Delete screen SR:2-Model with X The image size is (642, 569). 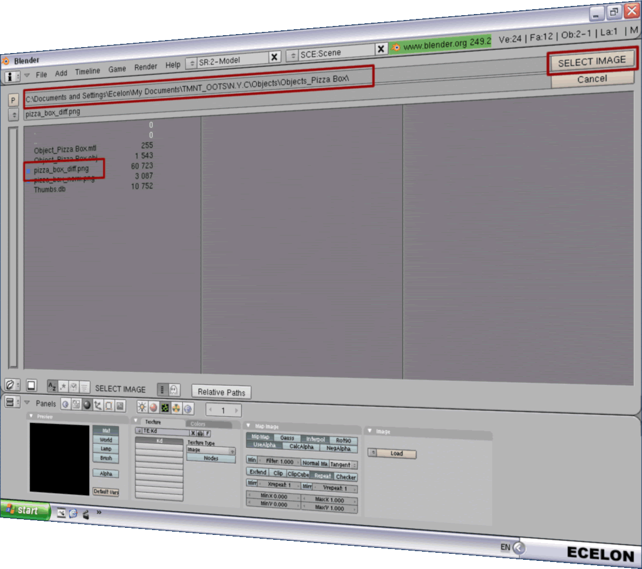tap(275, 57)
